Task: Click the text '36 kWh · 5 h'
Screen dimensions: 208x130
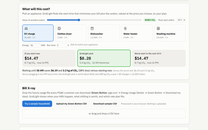Action: tap(30, 38)
